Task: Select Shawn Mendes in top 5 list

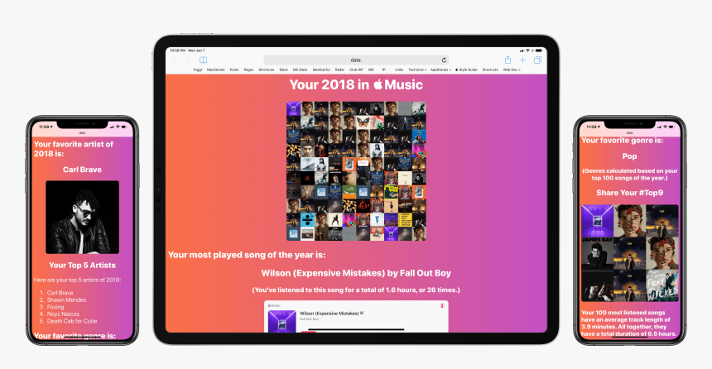Action: (x=66, y=300)
